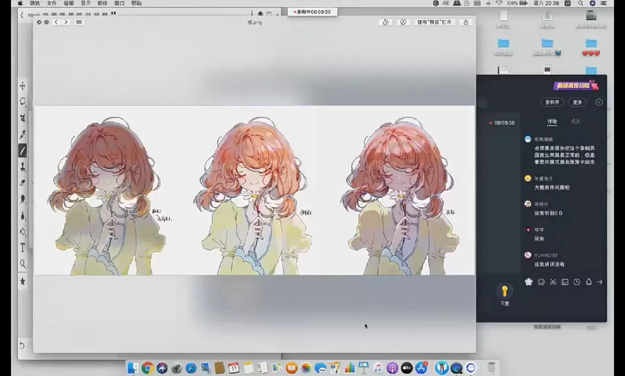Pick the Eyedropper tool
The width and height of the screenshot is (625, 376).
point(23,134)
